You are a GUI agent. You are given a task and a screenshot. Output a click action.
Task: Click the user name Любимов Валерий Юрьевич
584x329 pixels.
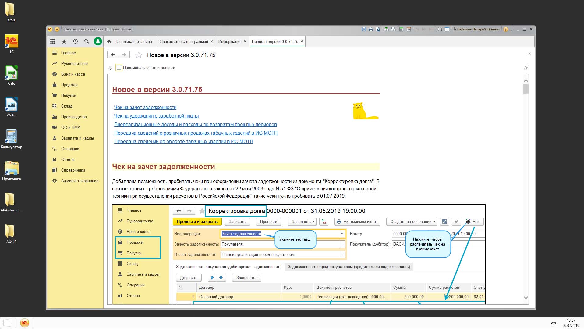477,29
